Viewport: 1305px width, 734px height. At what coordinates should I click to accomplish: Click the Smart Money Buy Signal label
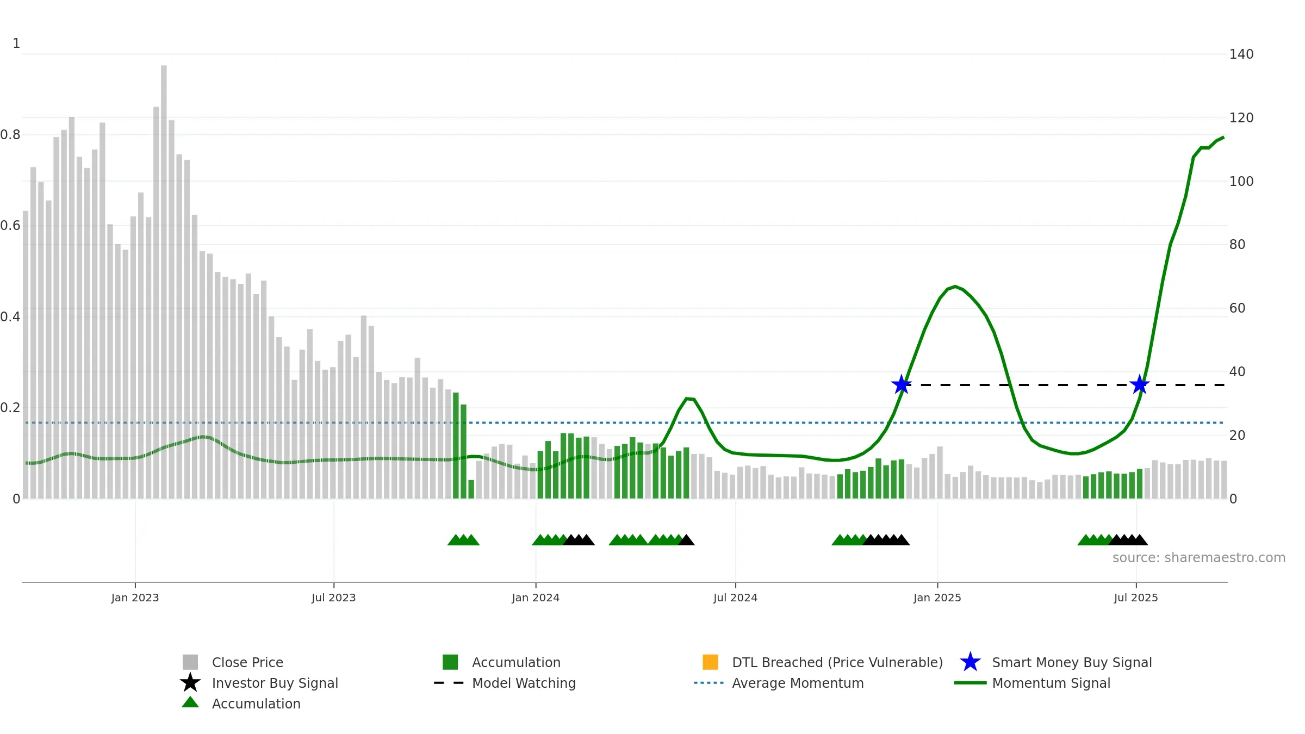click(x=1072, y=662)
